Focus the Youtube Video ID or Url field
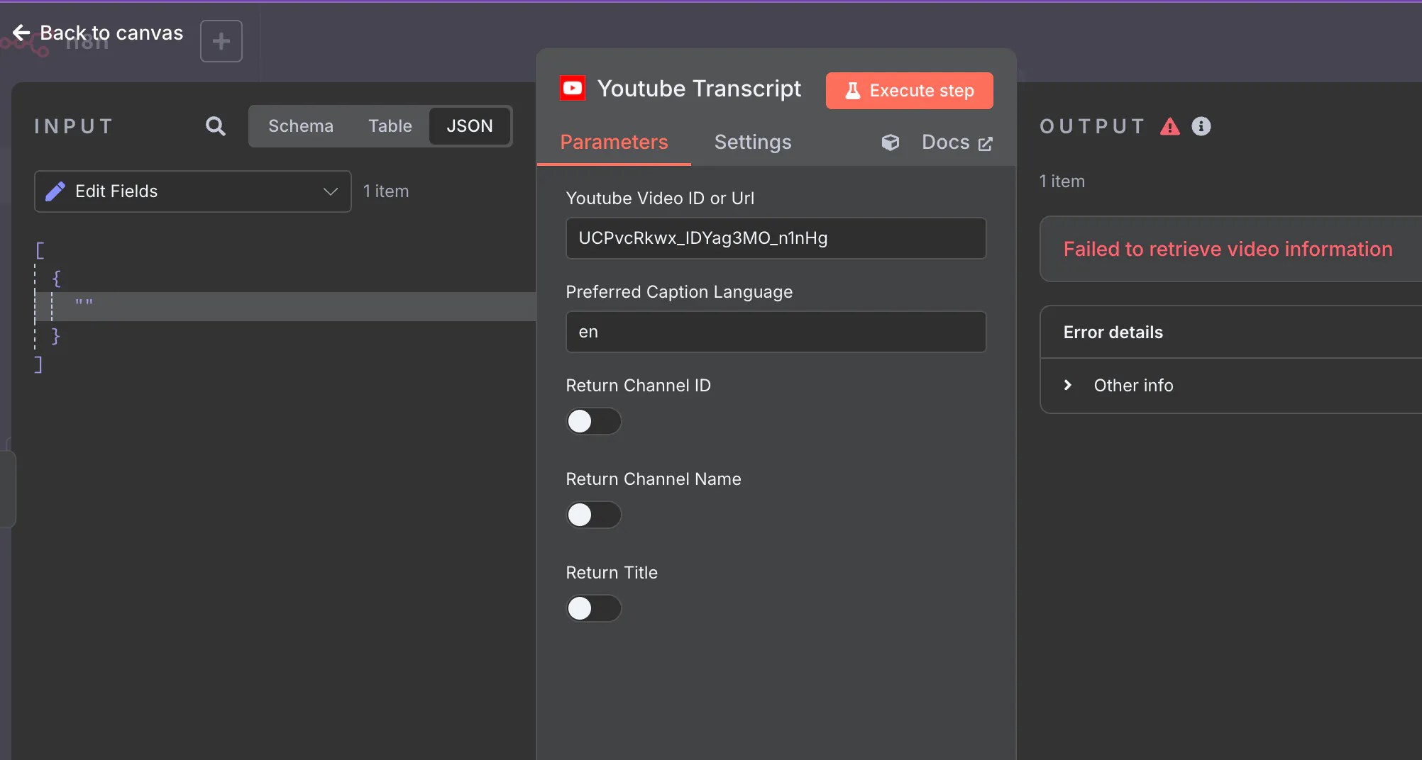Screen dimensions: 1422x760 click(776, 238)
